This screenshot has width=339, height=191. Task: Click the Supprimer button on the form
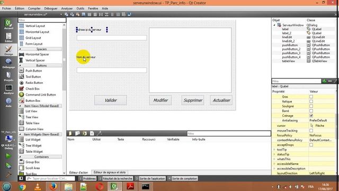click(193, 100)
